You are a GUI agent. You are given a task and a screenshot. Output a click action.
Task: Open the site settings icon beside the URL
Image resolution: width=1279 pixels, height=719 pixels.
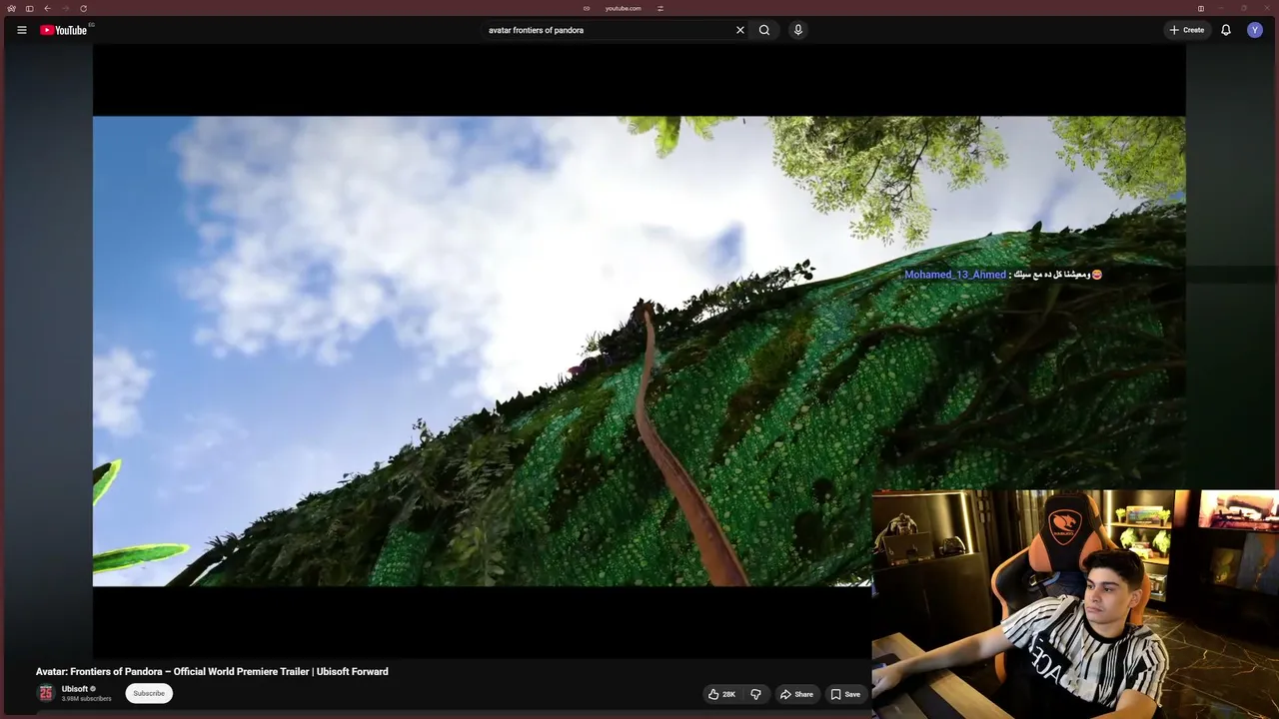660,8
